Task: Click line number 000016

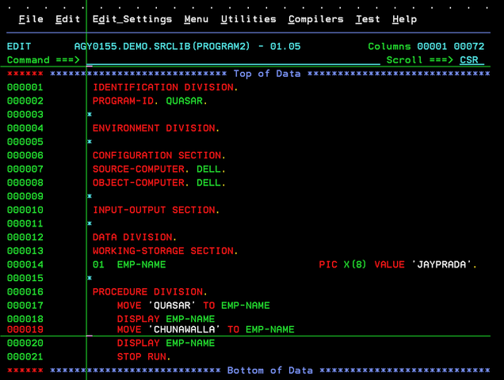Action: tap(25, 292)
